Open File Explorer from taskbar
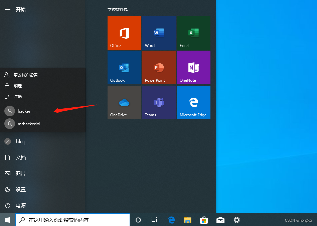This screenshot has width=317, height=226. [188, 220]
